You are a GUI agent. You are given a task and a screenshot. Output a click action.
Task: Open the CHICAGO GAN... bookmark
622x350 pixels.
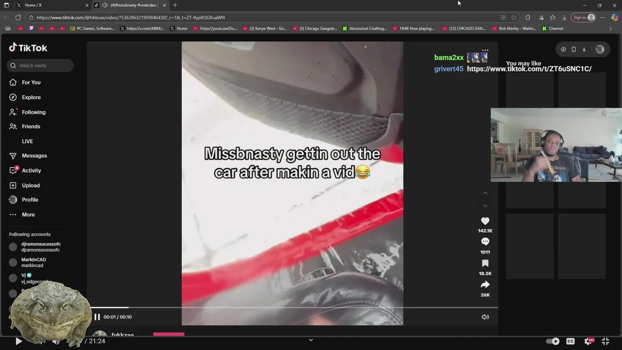click(464, 29)
